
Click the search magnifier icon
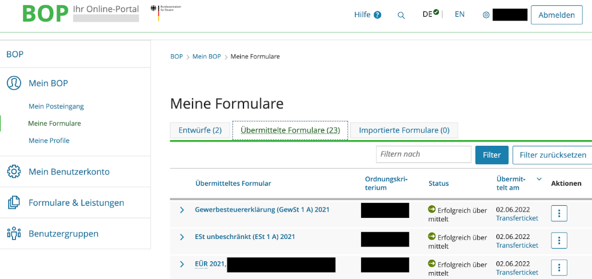(x=401, y=15)
